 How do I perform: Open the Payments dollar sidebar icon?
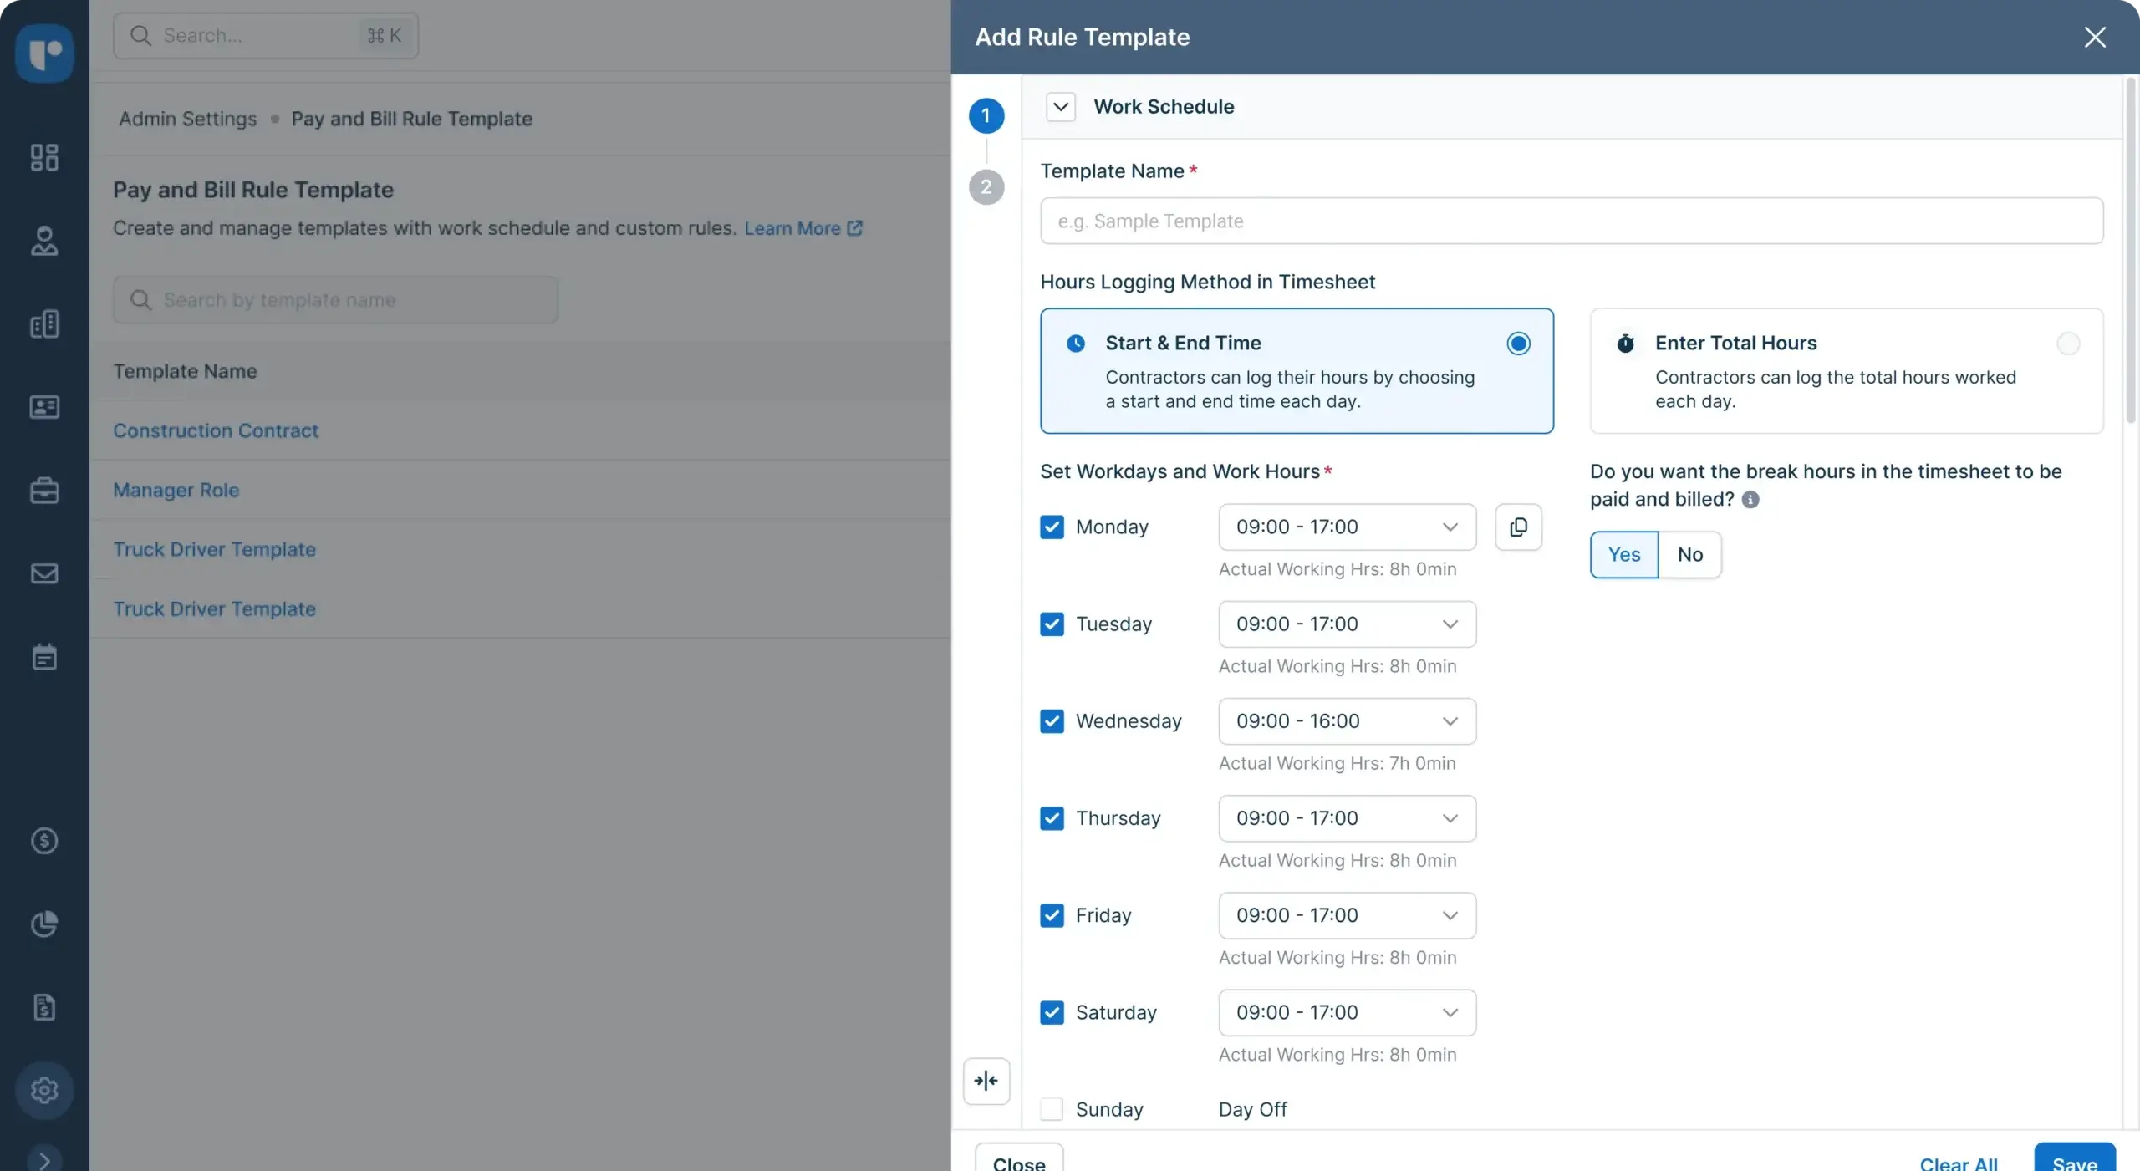click(44, 841)
